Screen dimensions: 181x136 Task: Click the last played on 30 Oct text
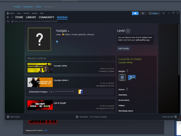(x=105, y=86)
